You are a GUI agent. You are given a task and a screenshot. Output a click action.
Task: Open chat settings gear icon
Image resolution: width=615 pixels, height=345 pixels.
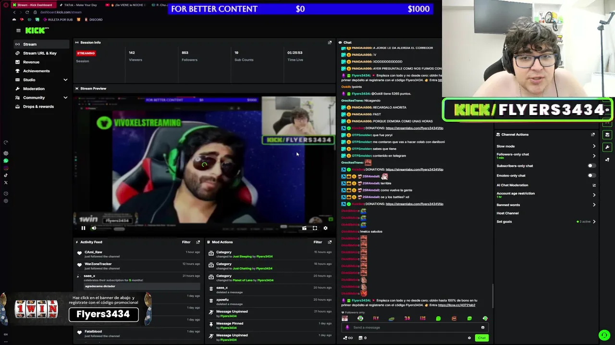(x=469, y=338)
